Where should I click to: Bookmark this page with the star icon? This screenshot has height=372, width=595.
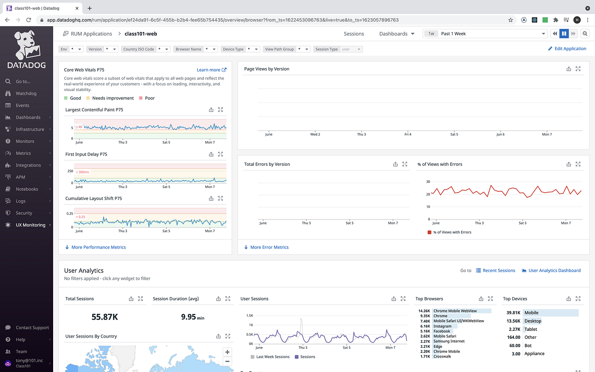tap(511, 20)
